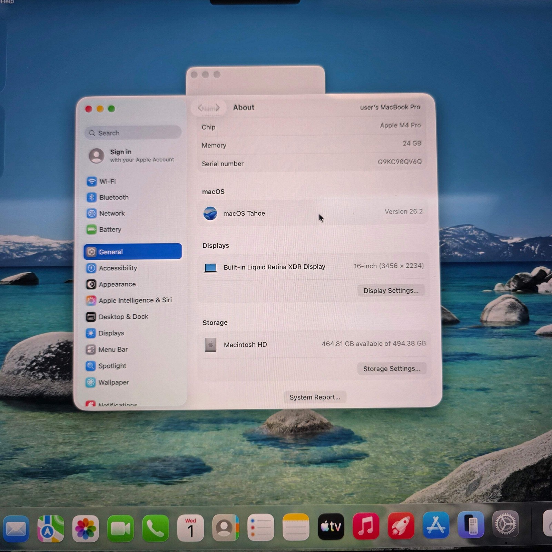
Task: Click the macOS Tahoe icon
Action: click(210, 214)
